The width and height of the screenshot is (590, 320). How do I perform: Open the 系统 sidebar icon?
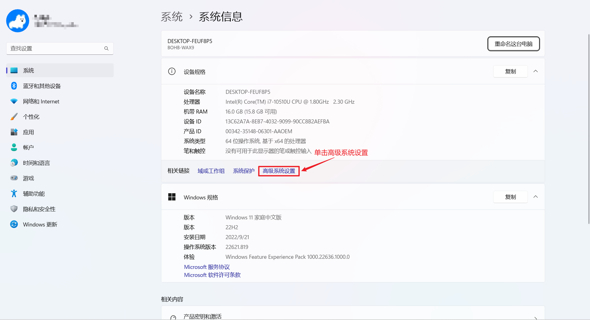tap(14, 70)
